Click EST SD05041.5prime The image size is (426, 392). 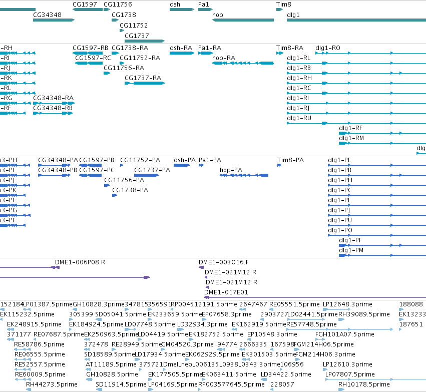pyautogui.click(x=121, y=314)
